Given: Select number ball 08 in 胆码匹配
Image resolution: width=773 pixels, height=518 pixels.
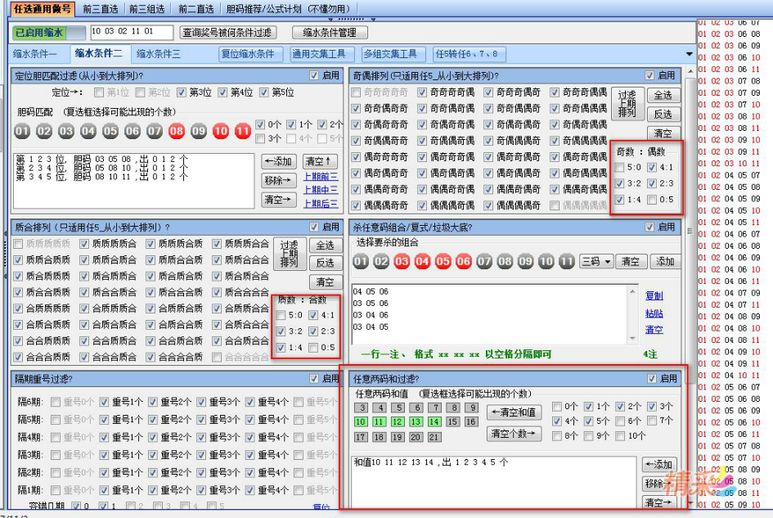Looking at the screenshot, I should (x=176, y=132).
